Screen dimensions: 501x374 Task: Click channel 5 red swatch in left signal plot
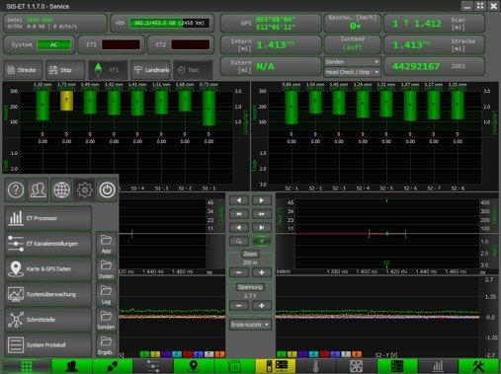coord(188,354)
